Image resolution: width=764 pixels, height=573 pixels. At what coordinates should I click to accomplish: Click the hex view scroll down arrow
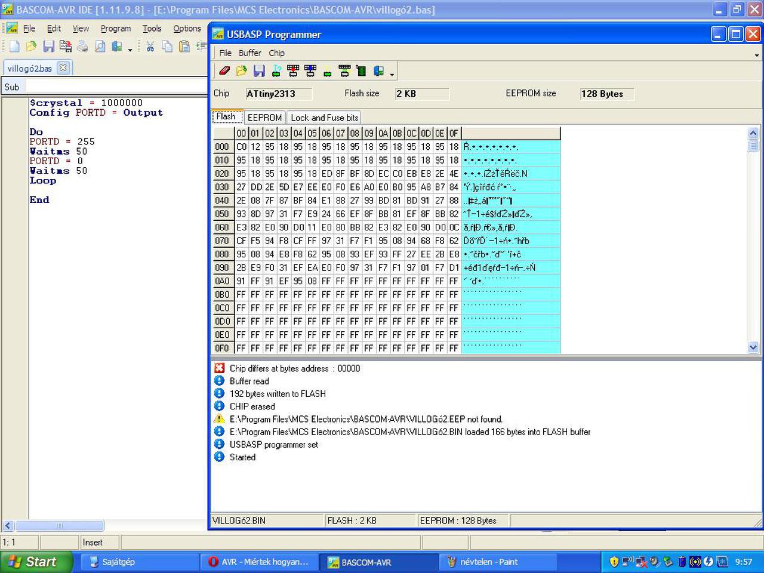(x=753, y=347)
